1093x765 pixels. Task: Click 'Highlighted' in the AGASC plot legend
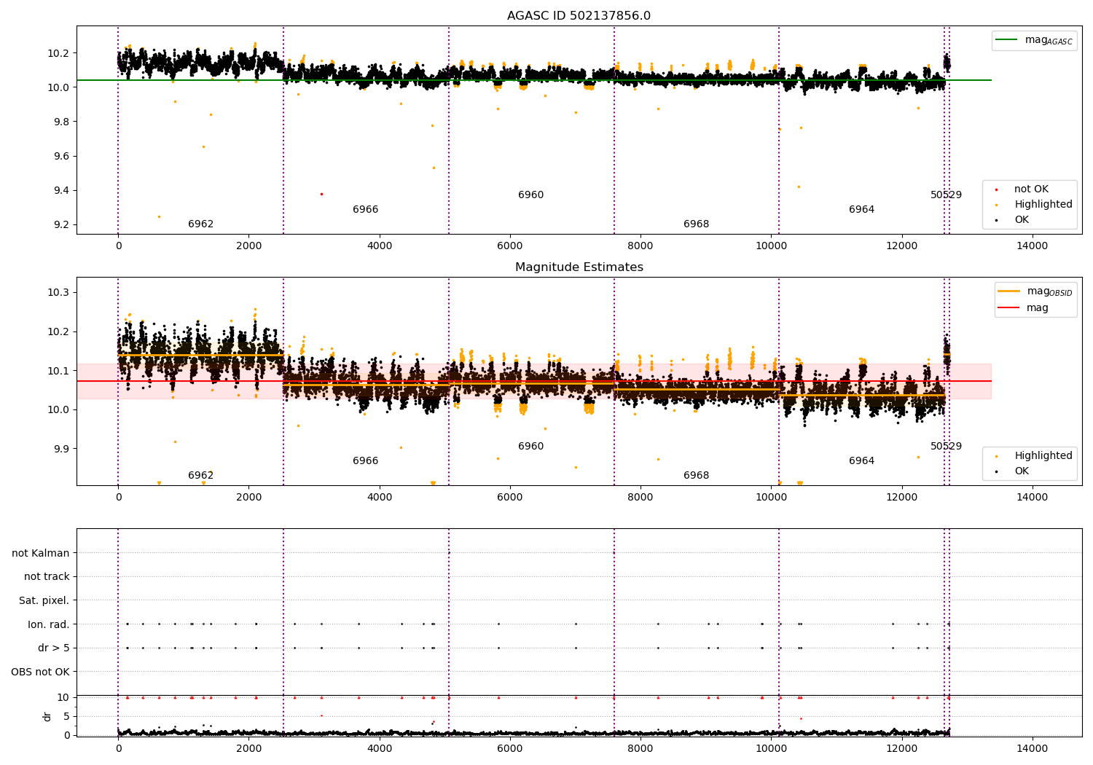click(1043, 205)
